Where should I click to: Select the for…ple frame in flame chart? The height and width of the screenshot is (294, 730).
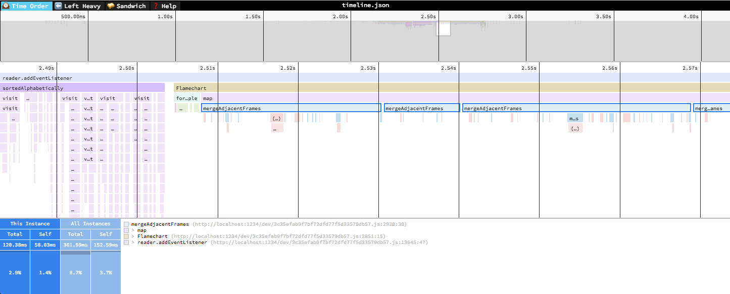[x=186, y=98]
